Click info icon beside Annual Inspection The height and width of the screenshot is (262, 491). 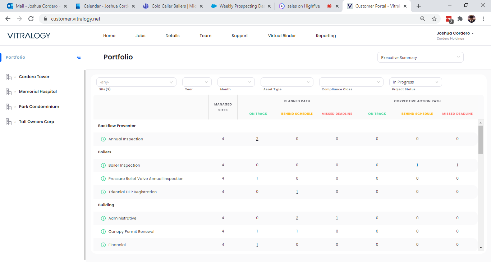(x=103, y=139)
